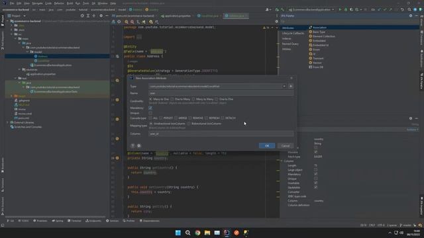Open Windows Start menu
The image size is (424, 238).
178,233
